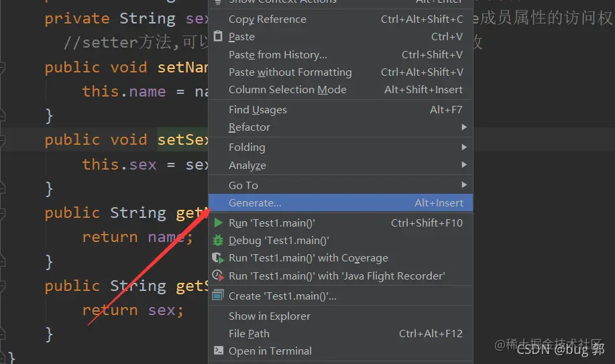Click the Paste clipboard icon
The height and width of the screenshot is (364, 615).
coord(218,36)
